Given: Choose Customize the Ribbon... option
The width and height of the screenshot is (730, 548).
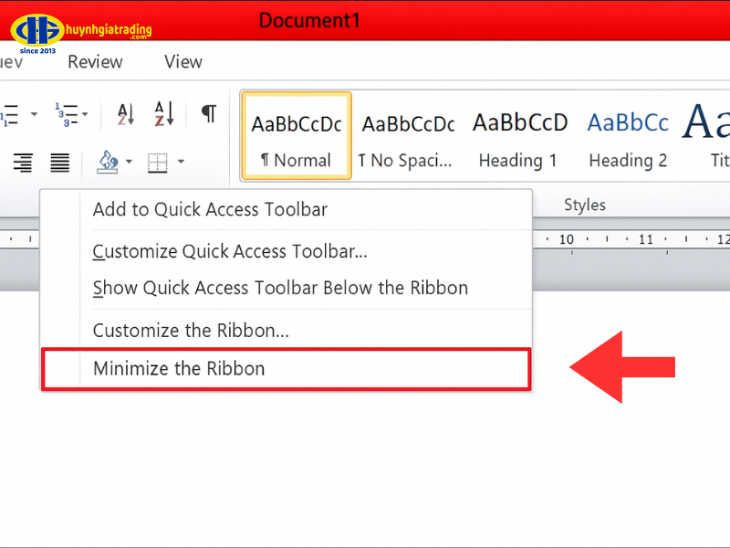Looking at the screenshot, I should pos(191,331).
